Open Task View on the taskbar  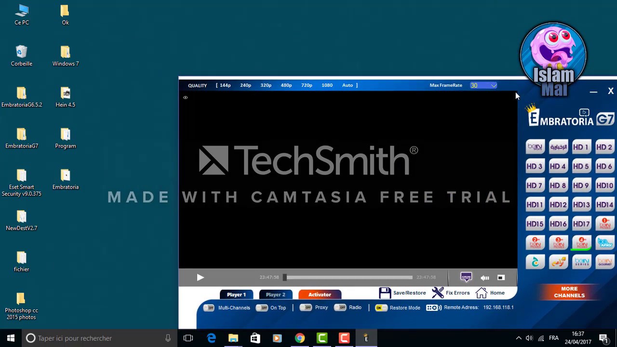188,338
